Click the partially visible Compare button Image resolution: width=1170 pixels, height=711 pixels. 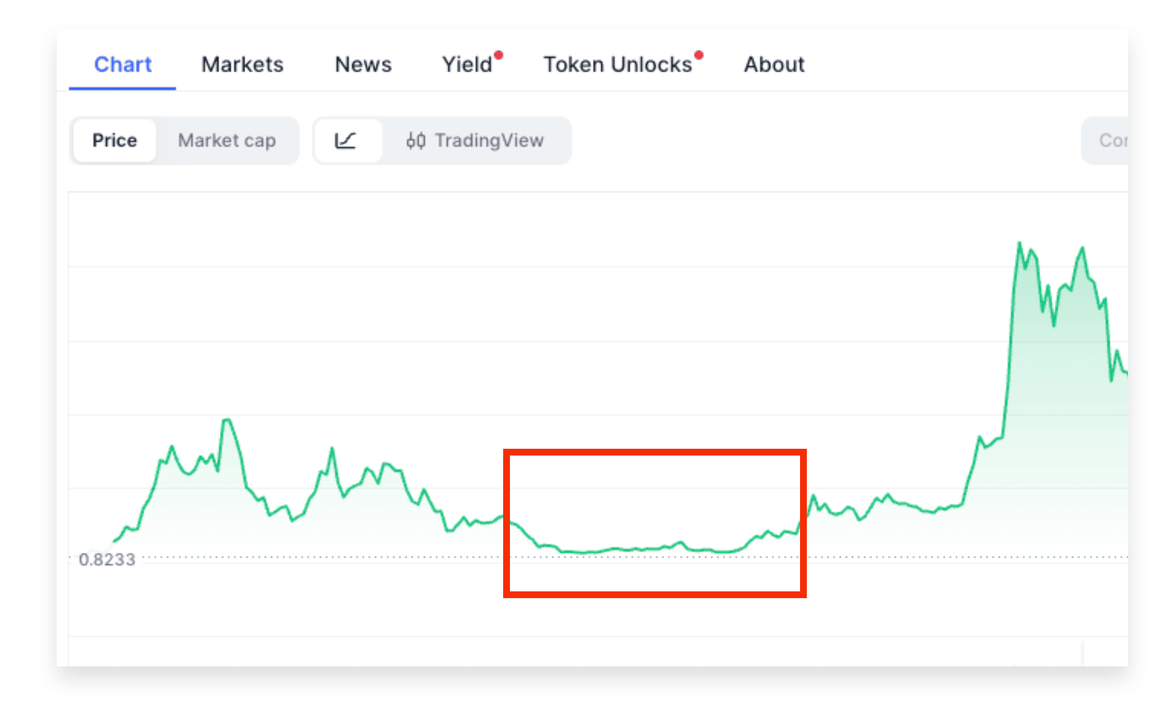pyautogui.click(x=1105, y=141)
